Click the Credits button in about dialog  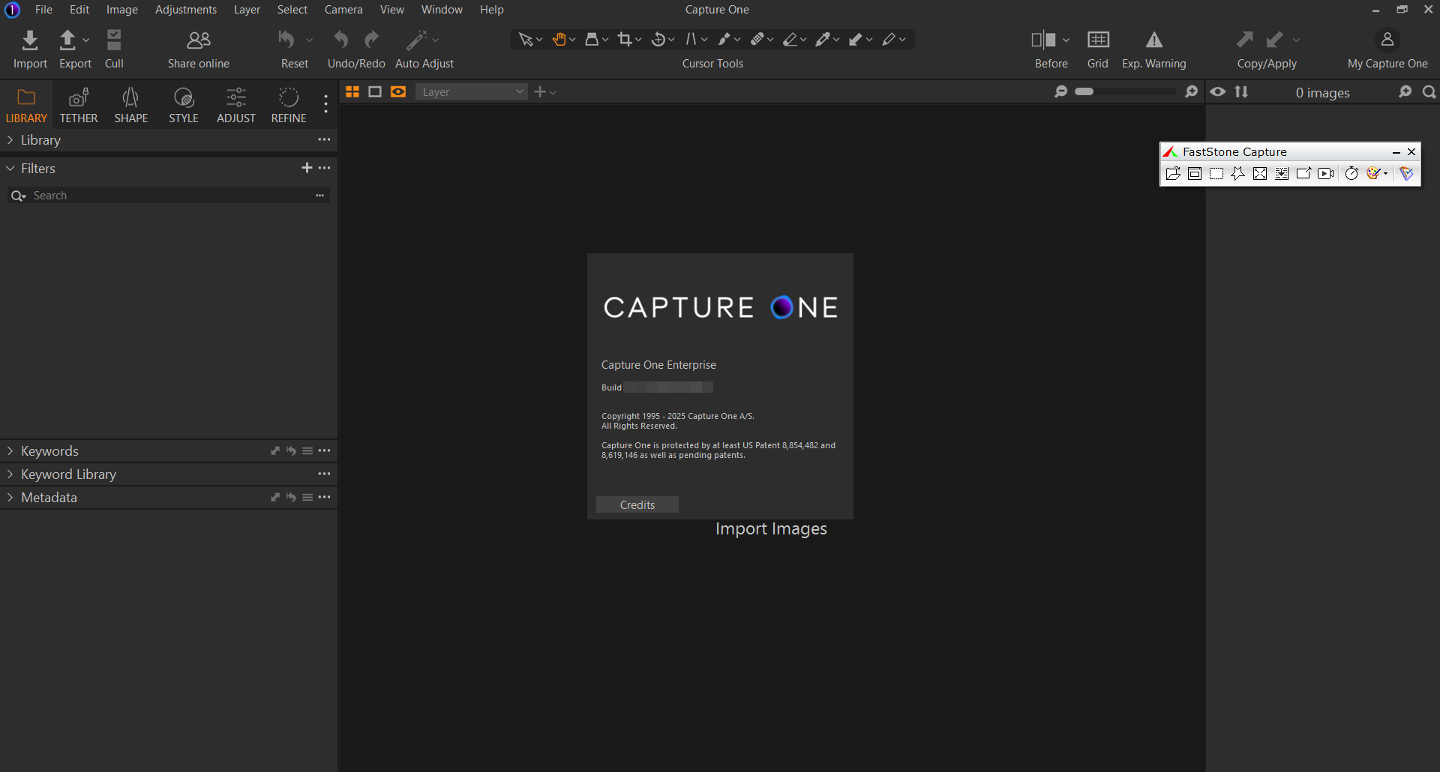637,505
